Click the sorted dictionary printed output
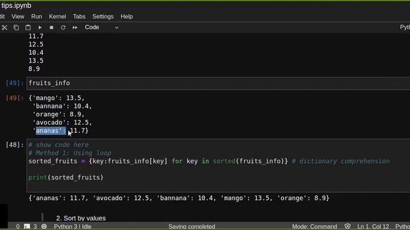Viewport: 410px width, 230px height. point(179,198)
